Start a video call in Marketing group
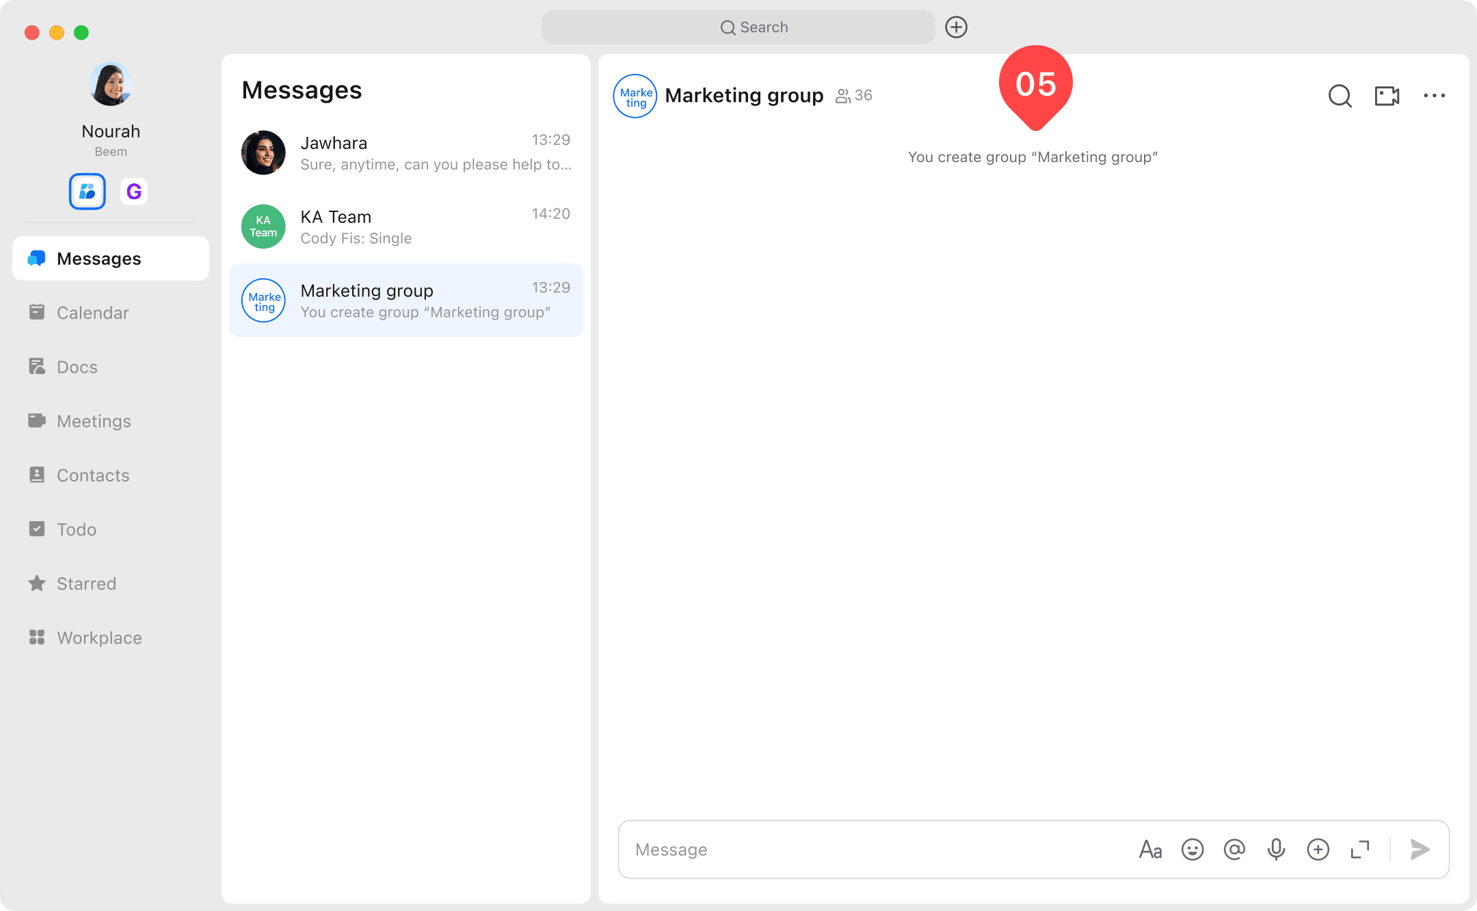Screen dimensions: 1477x911 point(1387,96)
